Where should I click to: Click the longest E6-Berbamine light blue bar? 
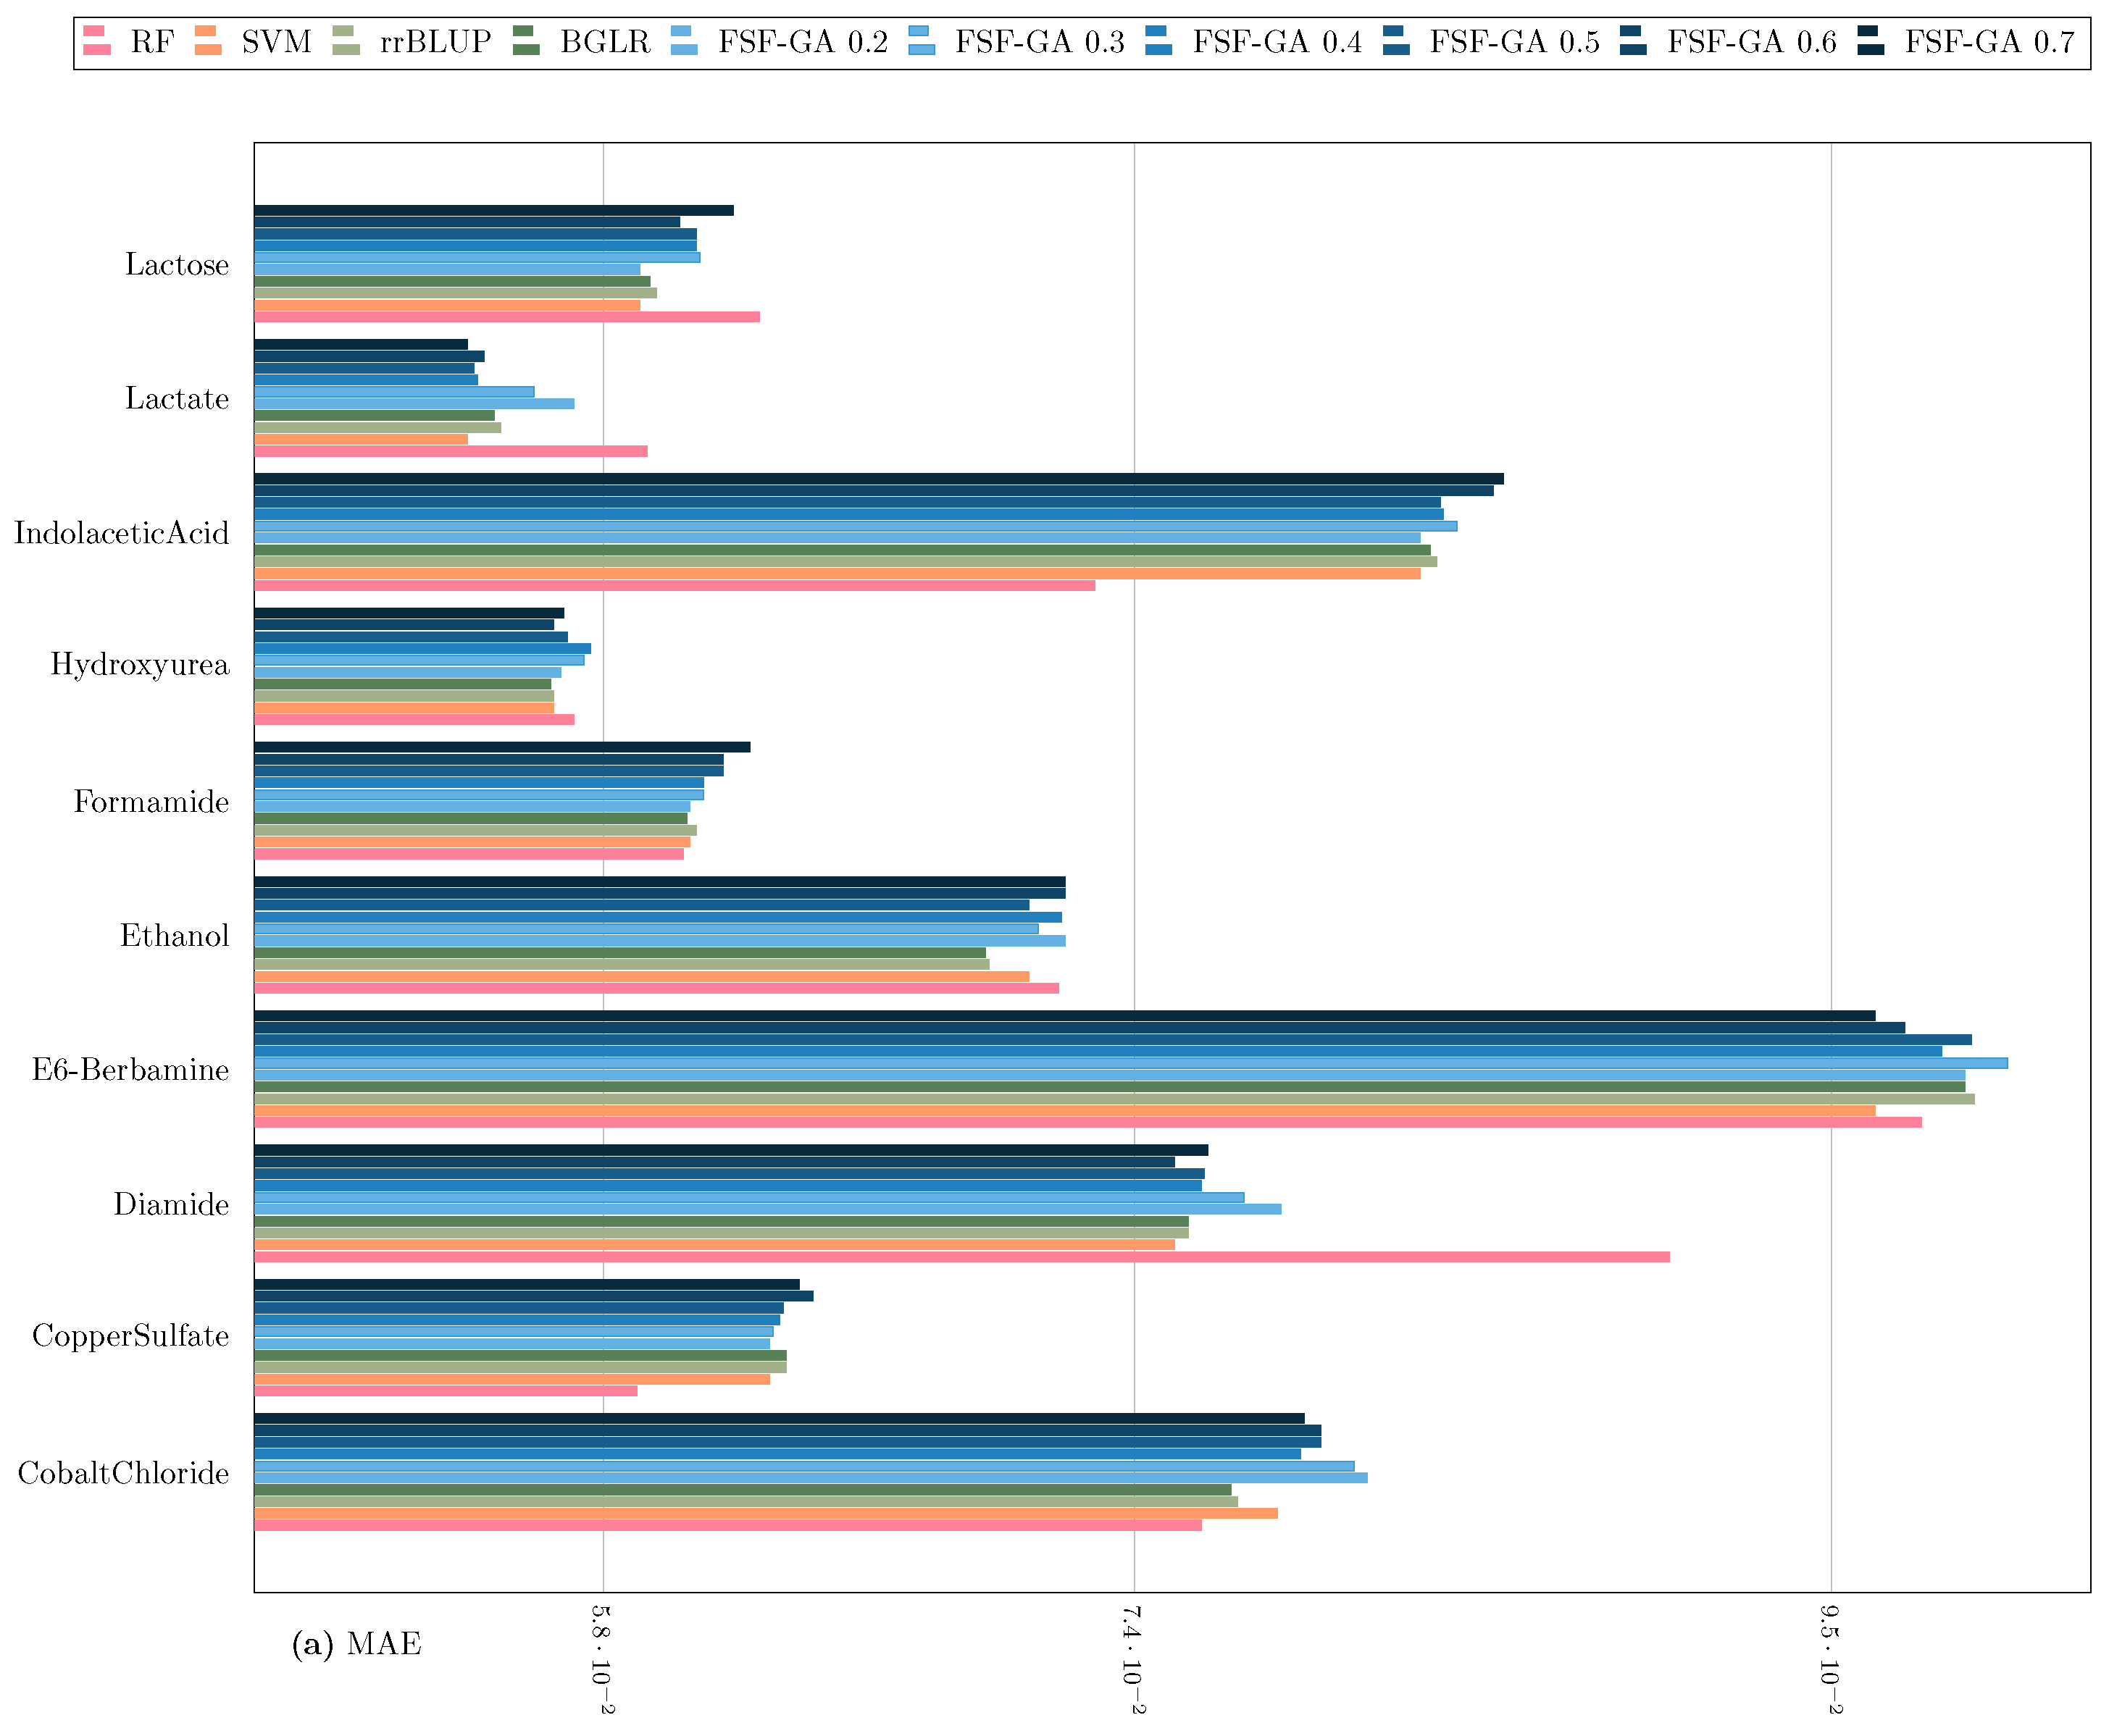point(1130,1063)
